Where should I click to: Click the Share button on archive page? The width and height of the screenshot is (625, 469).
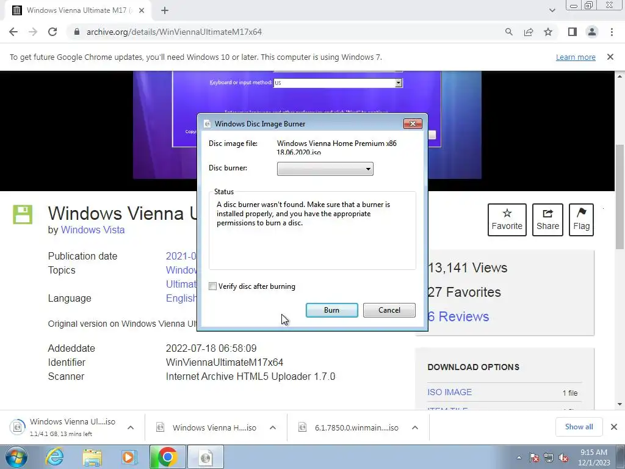(x=547, y=220)
